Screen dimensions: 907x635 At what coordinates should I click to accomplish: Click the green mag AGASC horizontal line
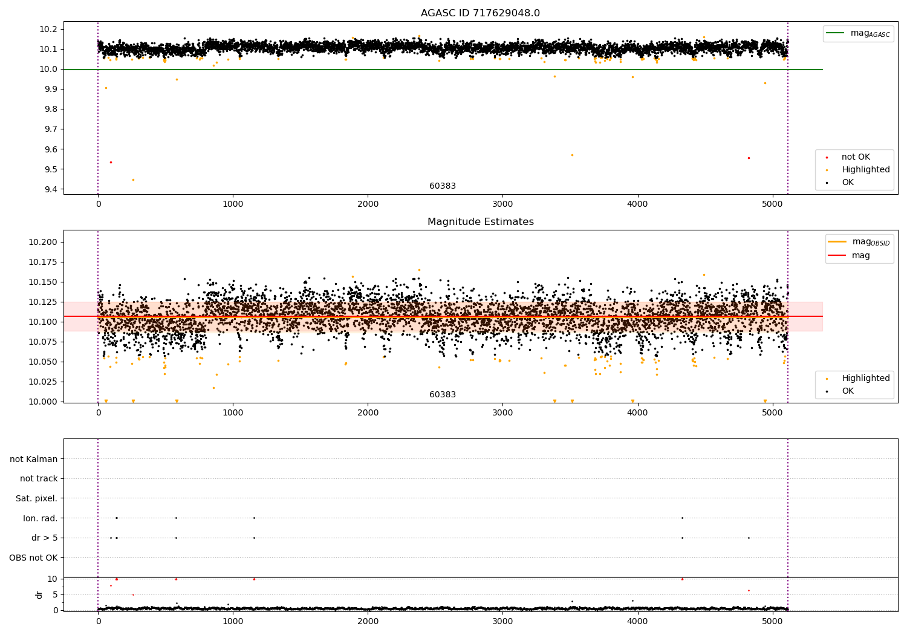click(x=443, y=70)
